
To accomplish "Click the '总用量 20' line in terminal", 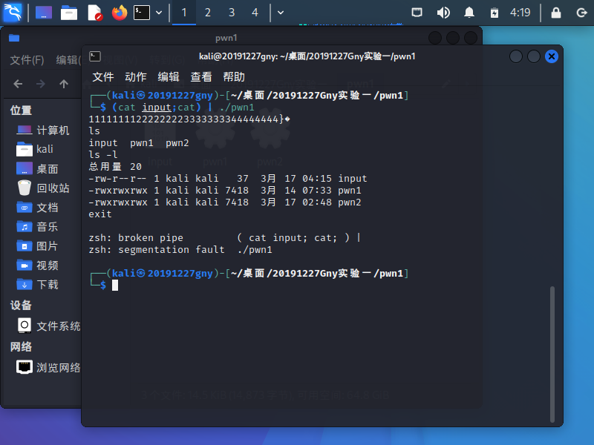I will click(x=115, y=167).
